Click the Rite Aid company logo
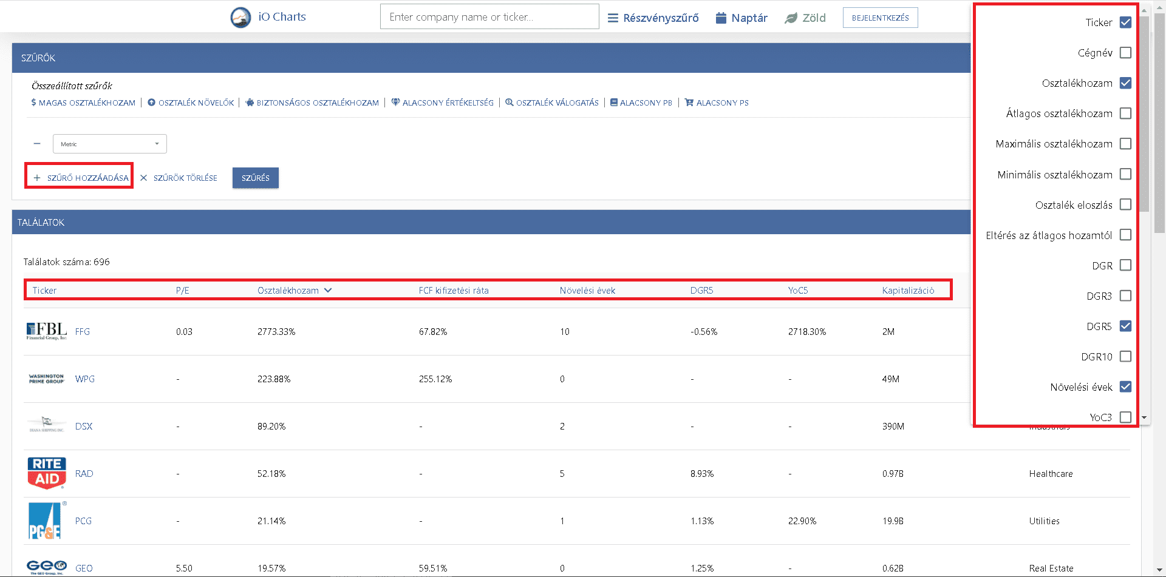The height and width of the screenshot is (577, 1166). pos(47,473)
